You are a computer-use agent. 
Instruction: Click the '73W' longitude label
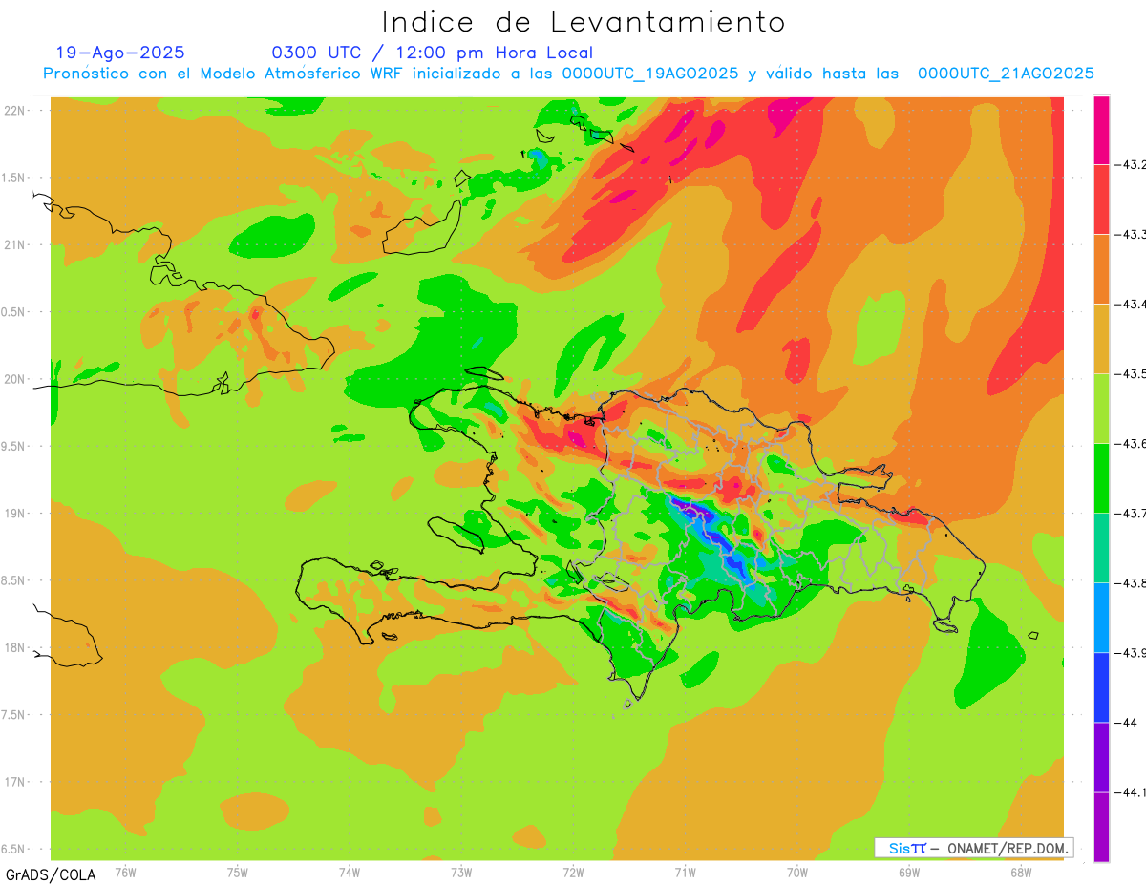[x=461, y=872]
